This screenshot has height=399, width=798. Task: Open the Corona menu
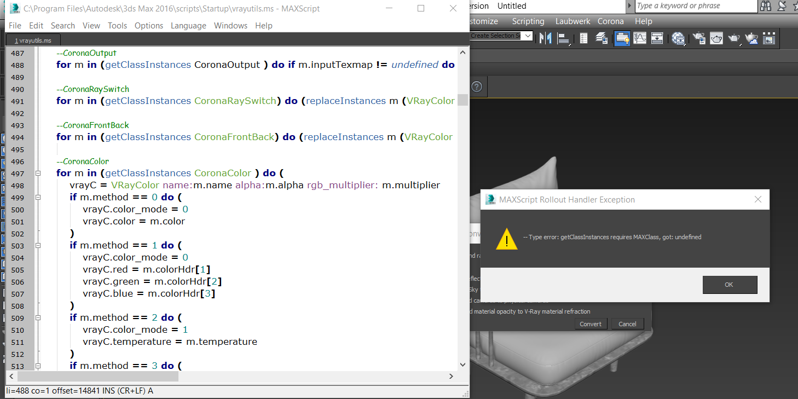[x=611, y=21]
